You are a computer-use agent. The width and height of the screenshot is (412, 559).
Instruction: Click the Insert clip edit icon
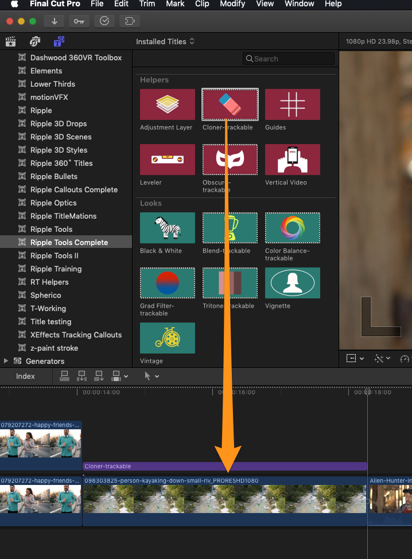click(81, 376)
